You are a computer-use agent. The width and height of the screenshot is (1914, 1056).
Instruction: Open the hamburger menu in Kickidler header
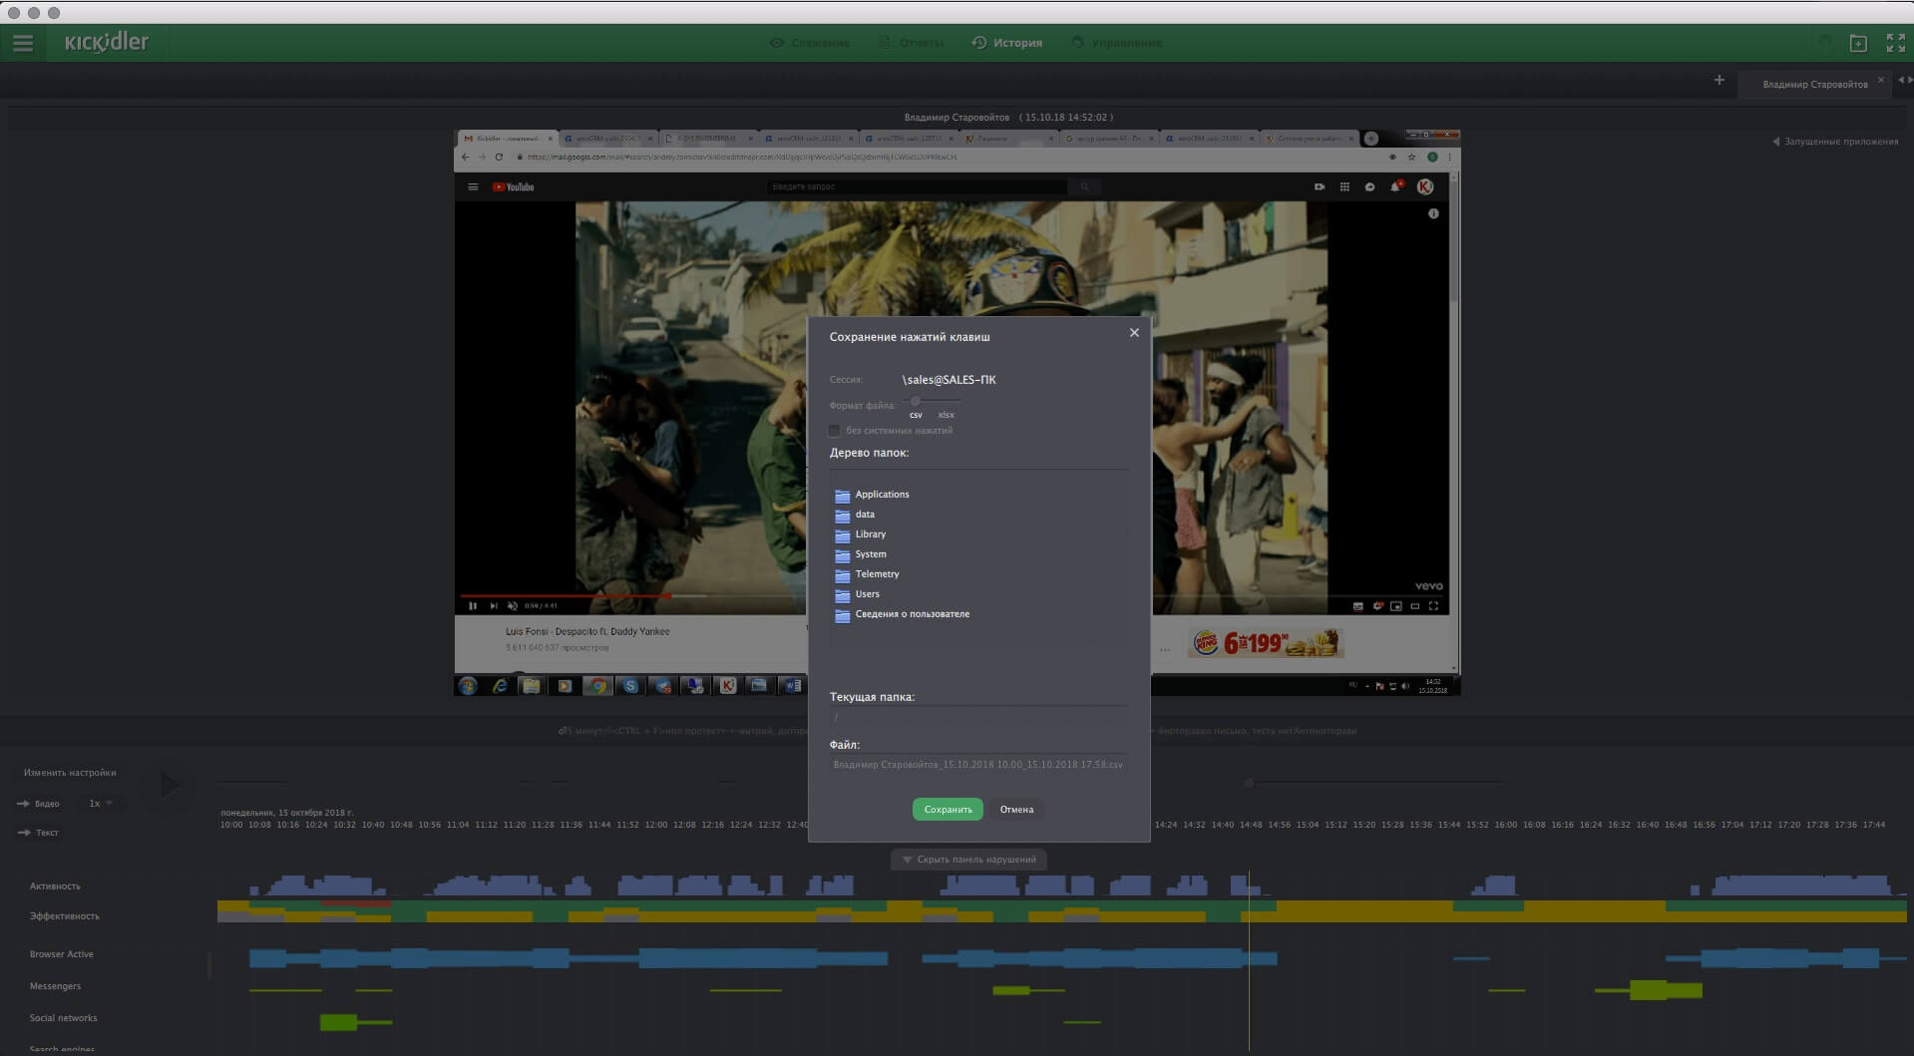pyautogui.click(x=23, y=43)
